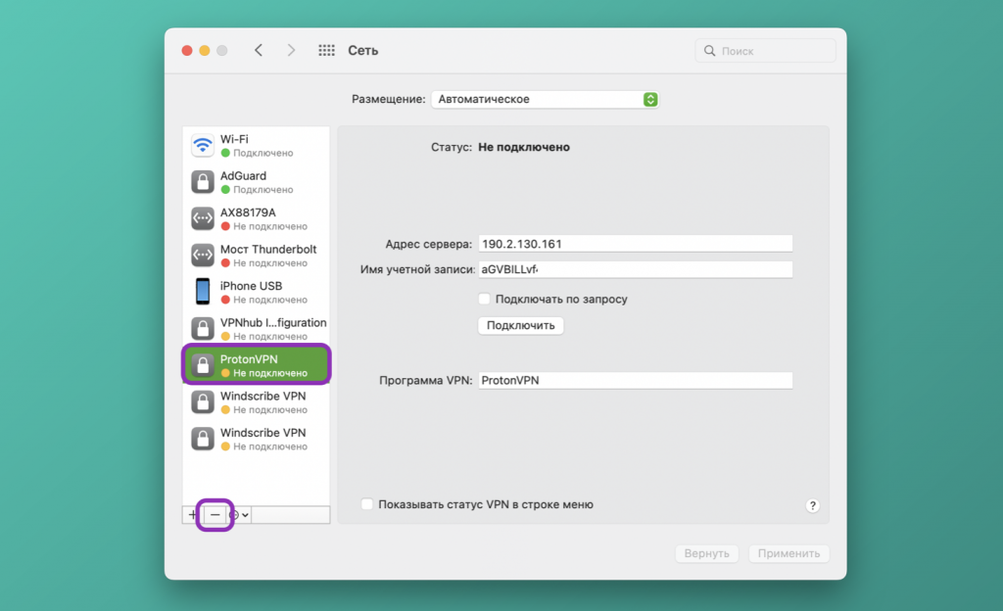Click the Wi-Fi icon in the sidebar

click(203, 146)
